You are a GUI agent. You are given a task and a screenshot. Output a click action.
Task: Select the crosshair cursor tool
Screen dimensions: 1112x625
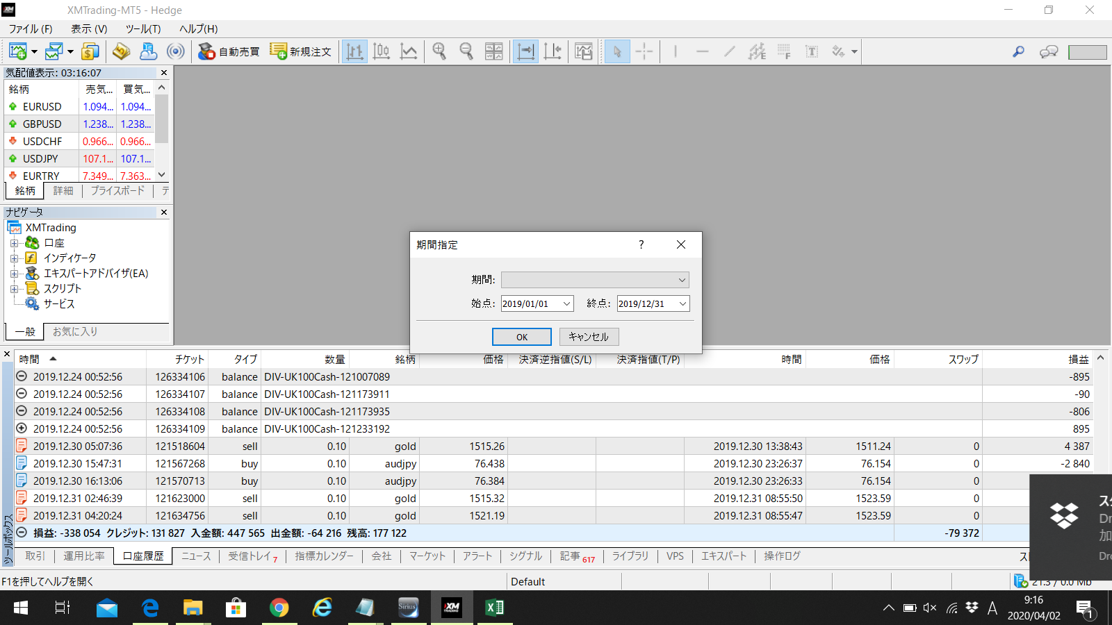(644, 51)
